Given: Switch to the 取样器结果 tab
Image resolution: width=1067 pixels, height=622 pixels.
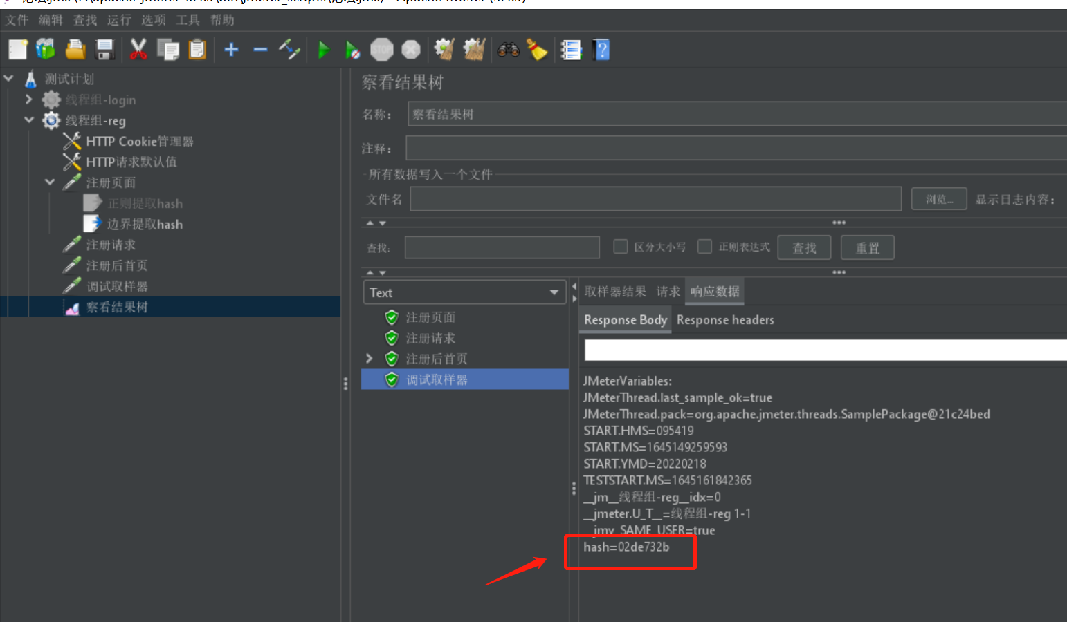Looking at the screenshot, I should (x=615, y=292).
